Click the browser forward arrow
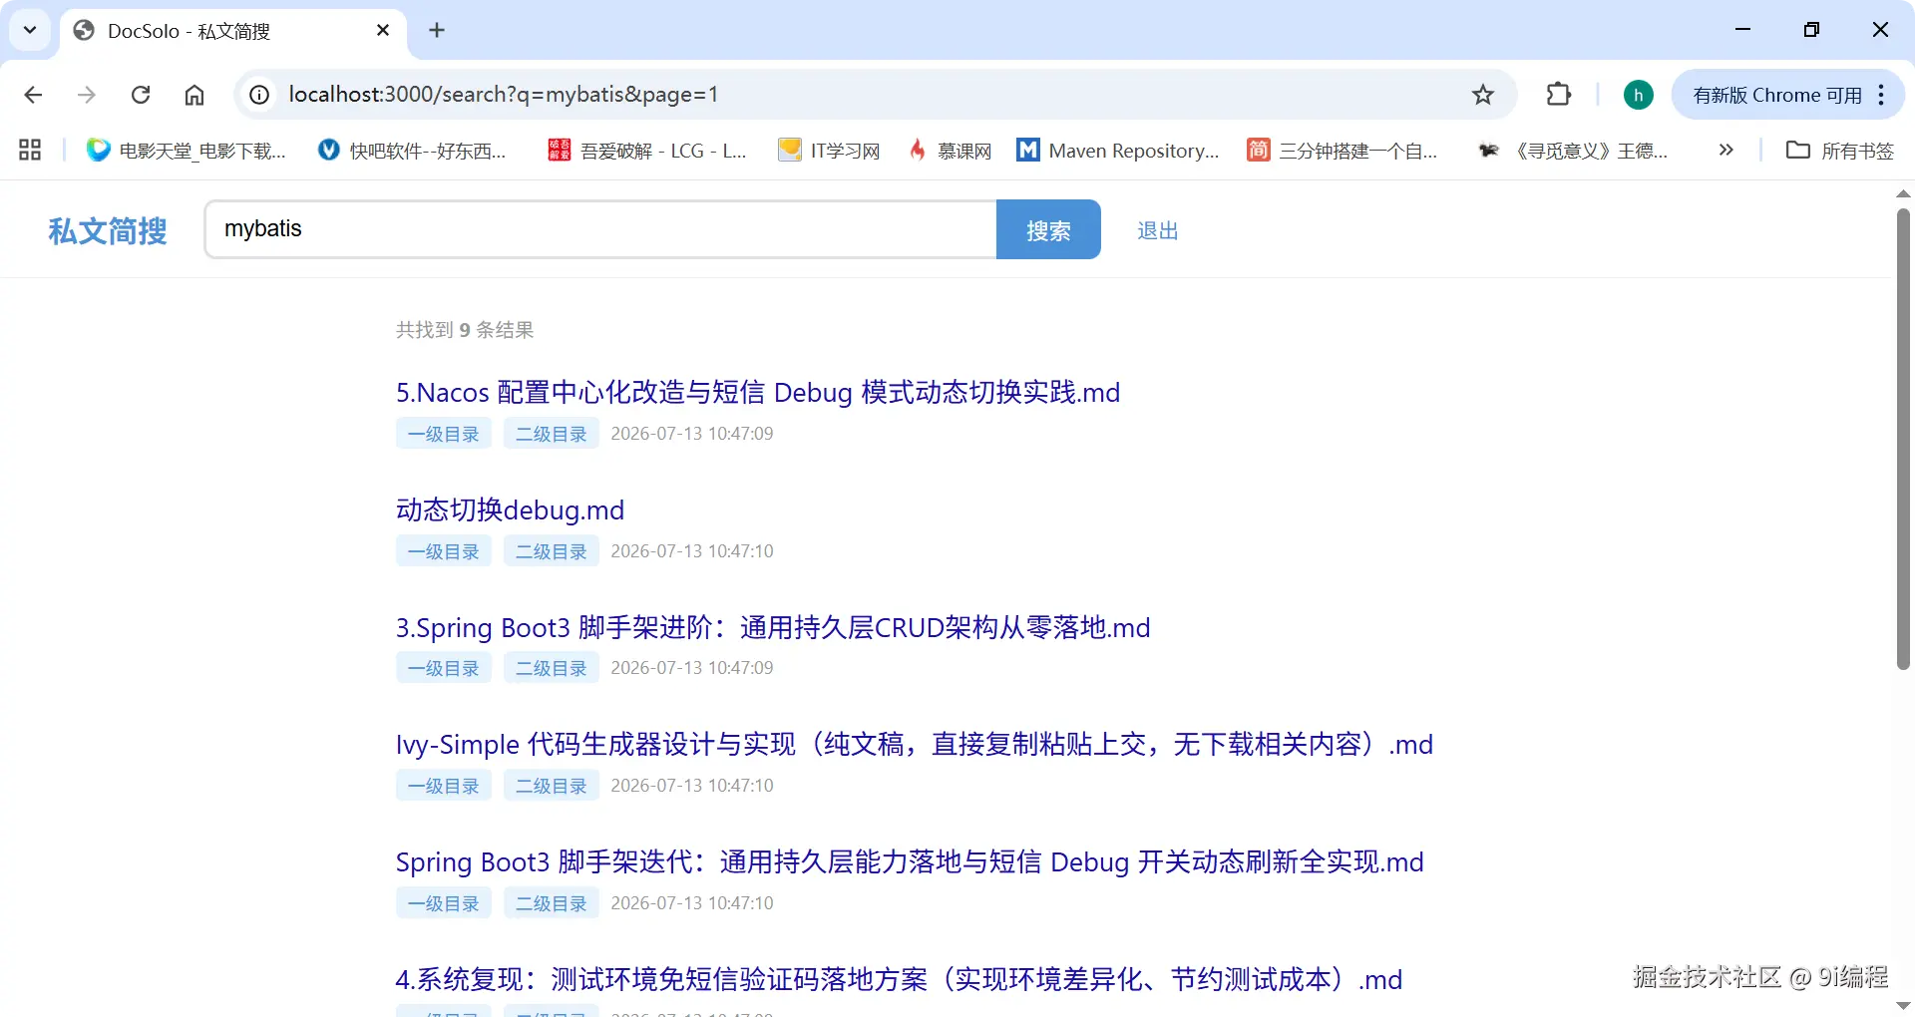Screen dimensions: 1915x1017 tap(87, 95)
